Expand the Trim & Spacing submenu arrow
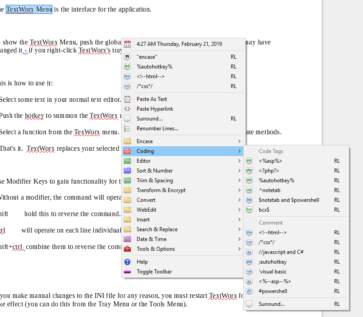 (239, 180)
